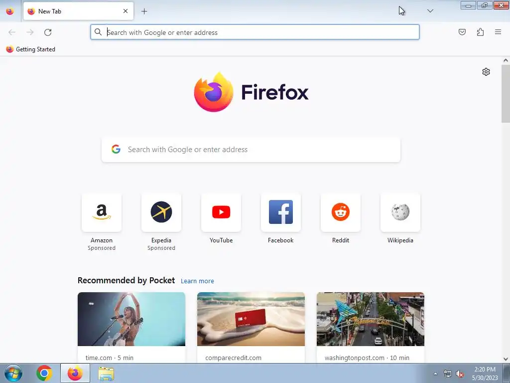Open the Extensions puzzle icon
This screenshot has width=510, height=383.
point(480,32)
